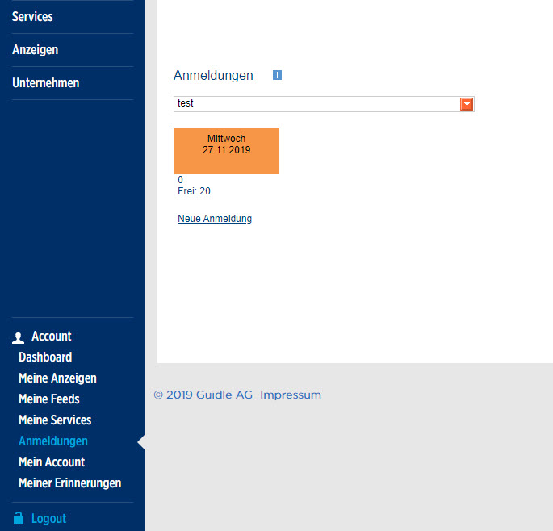Screen dimensions: 553x531
Task: Open the Dashboard page
Action: 45,357
